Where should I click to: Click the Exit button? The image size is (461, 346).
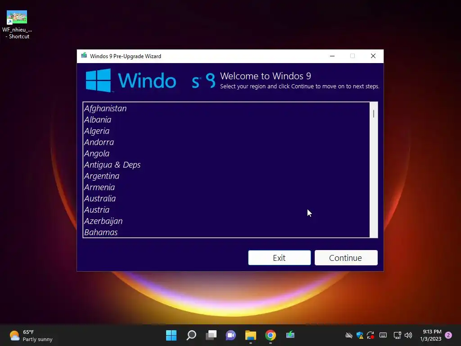[279, 258]
